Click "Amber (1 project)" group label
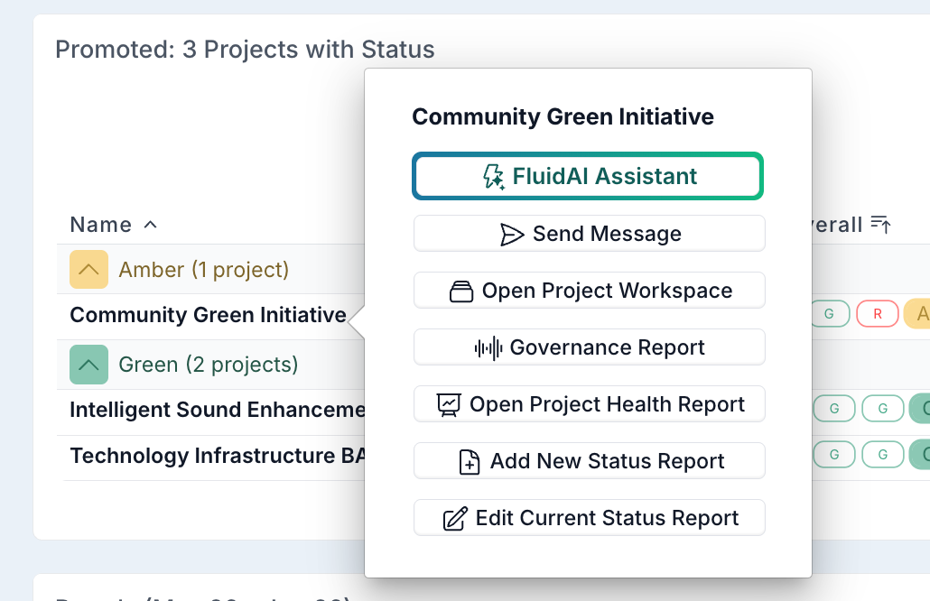The image size is (930, 601). tap(203, 270)
